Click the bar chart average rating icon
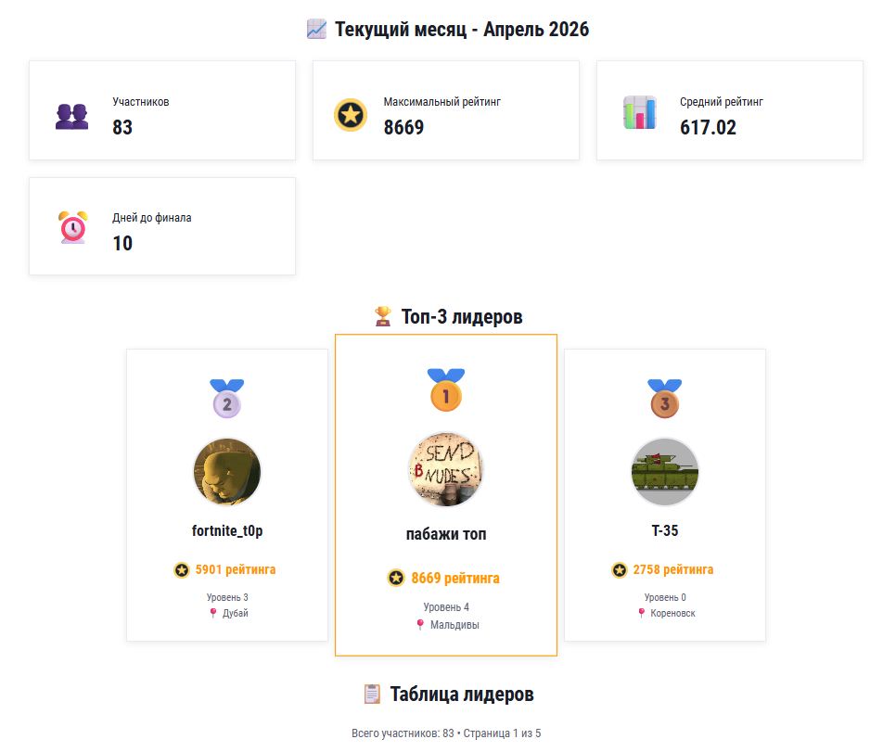The width and height of the screenshot is (883, 752). [x=639, y=113]
